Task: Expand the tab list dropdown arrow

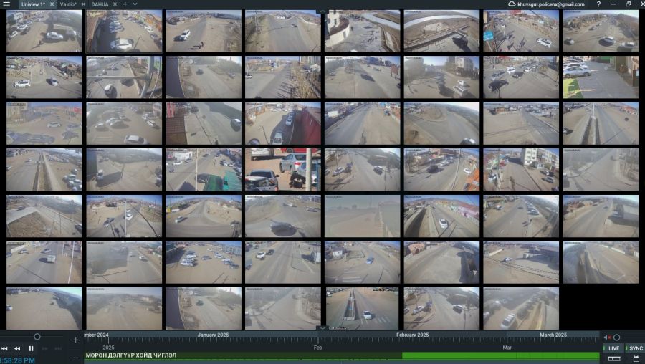Action: click(135, 4)
